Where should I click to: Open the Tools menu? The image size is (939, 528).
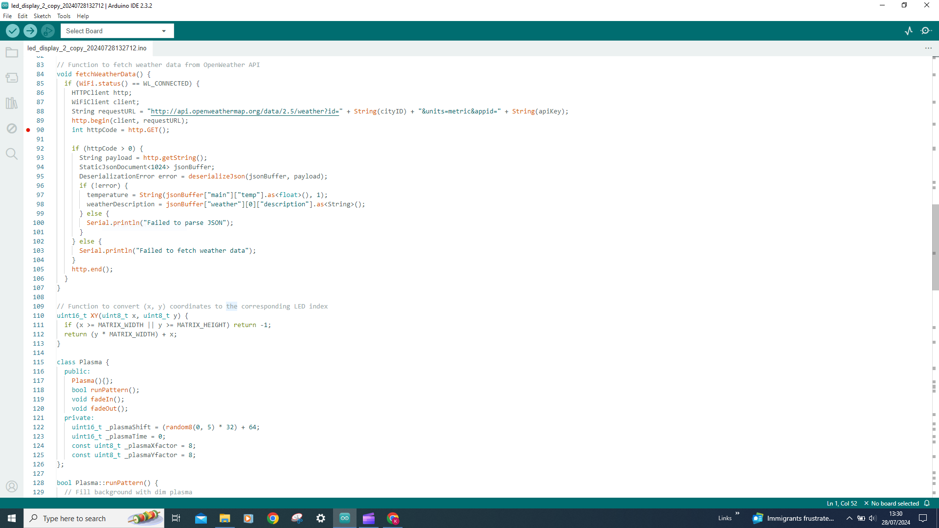tap(64, 16)
